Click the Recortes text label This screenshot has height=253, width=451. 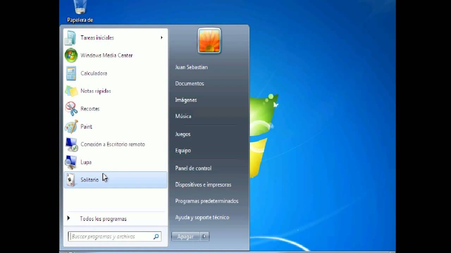point(90,109)
